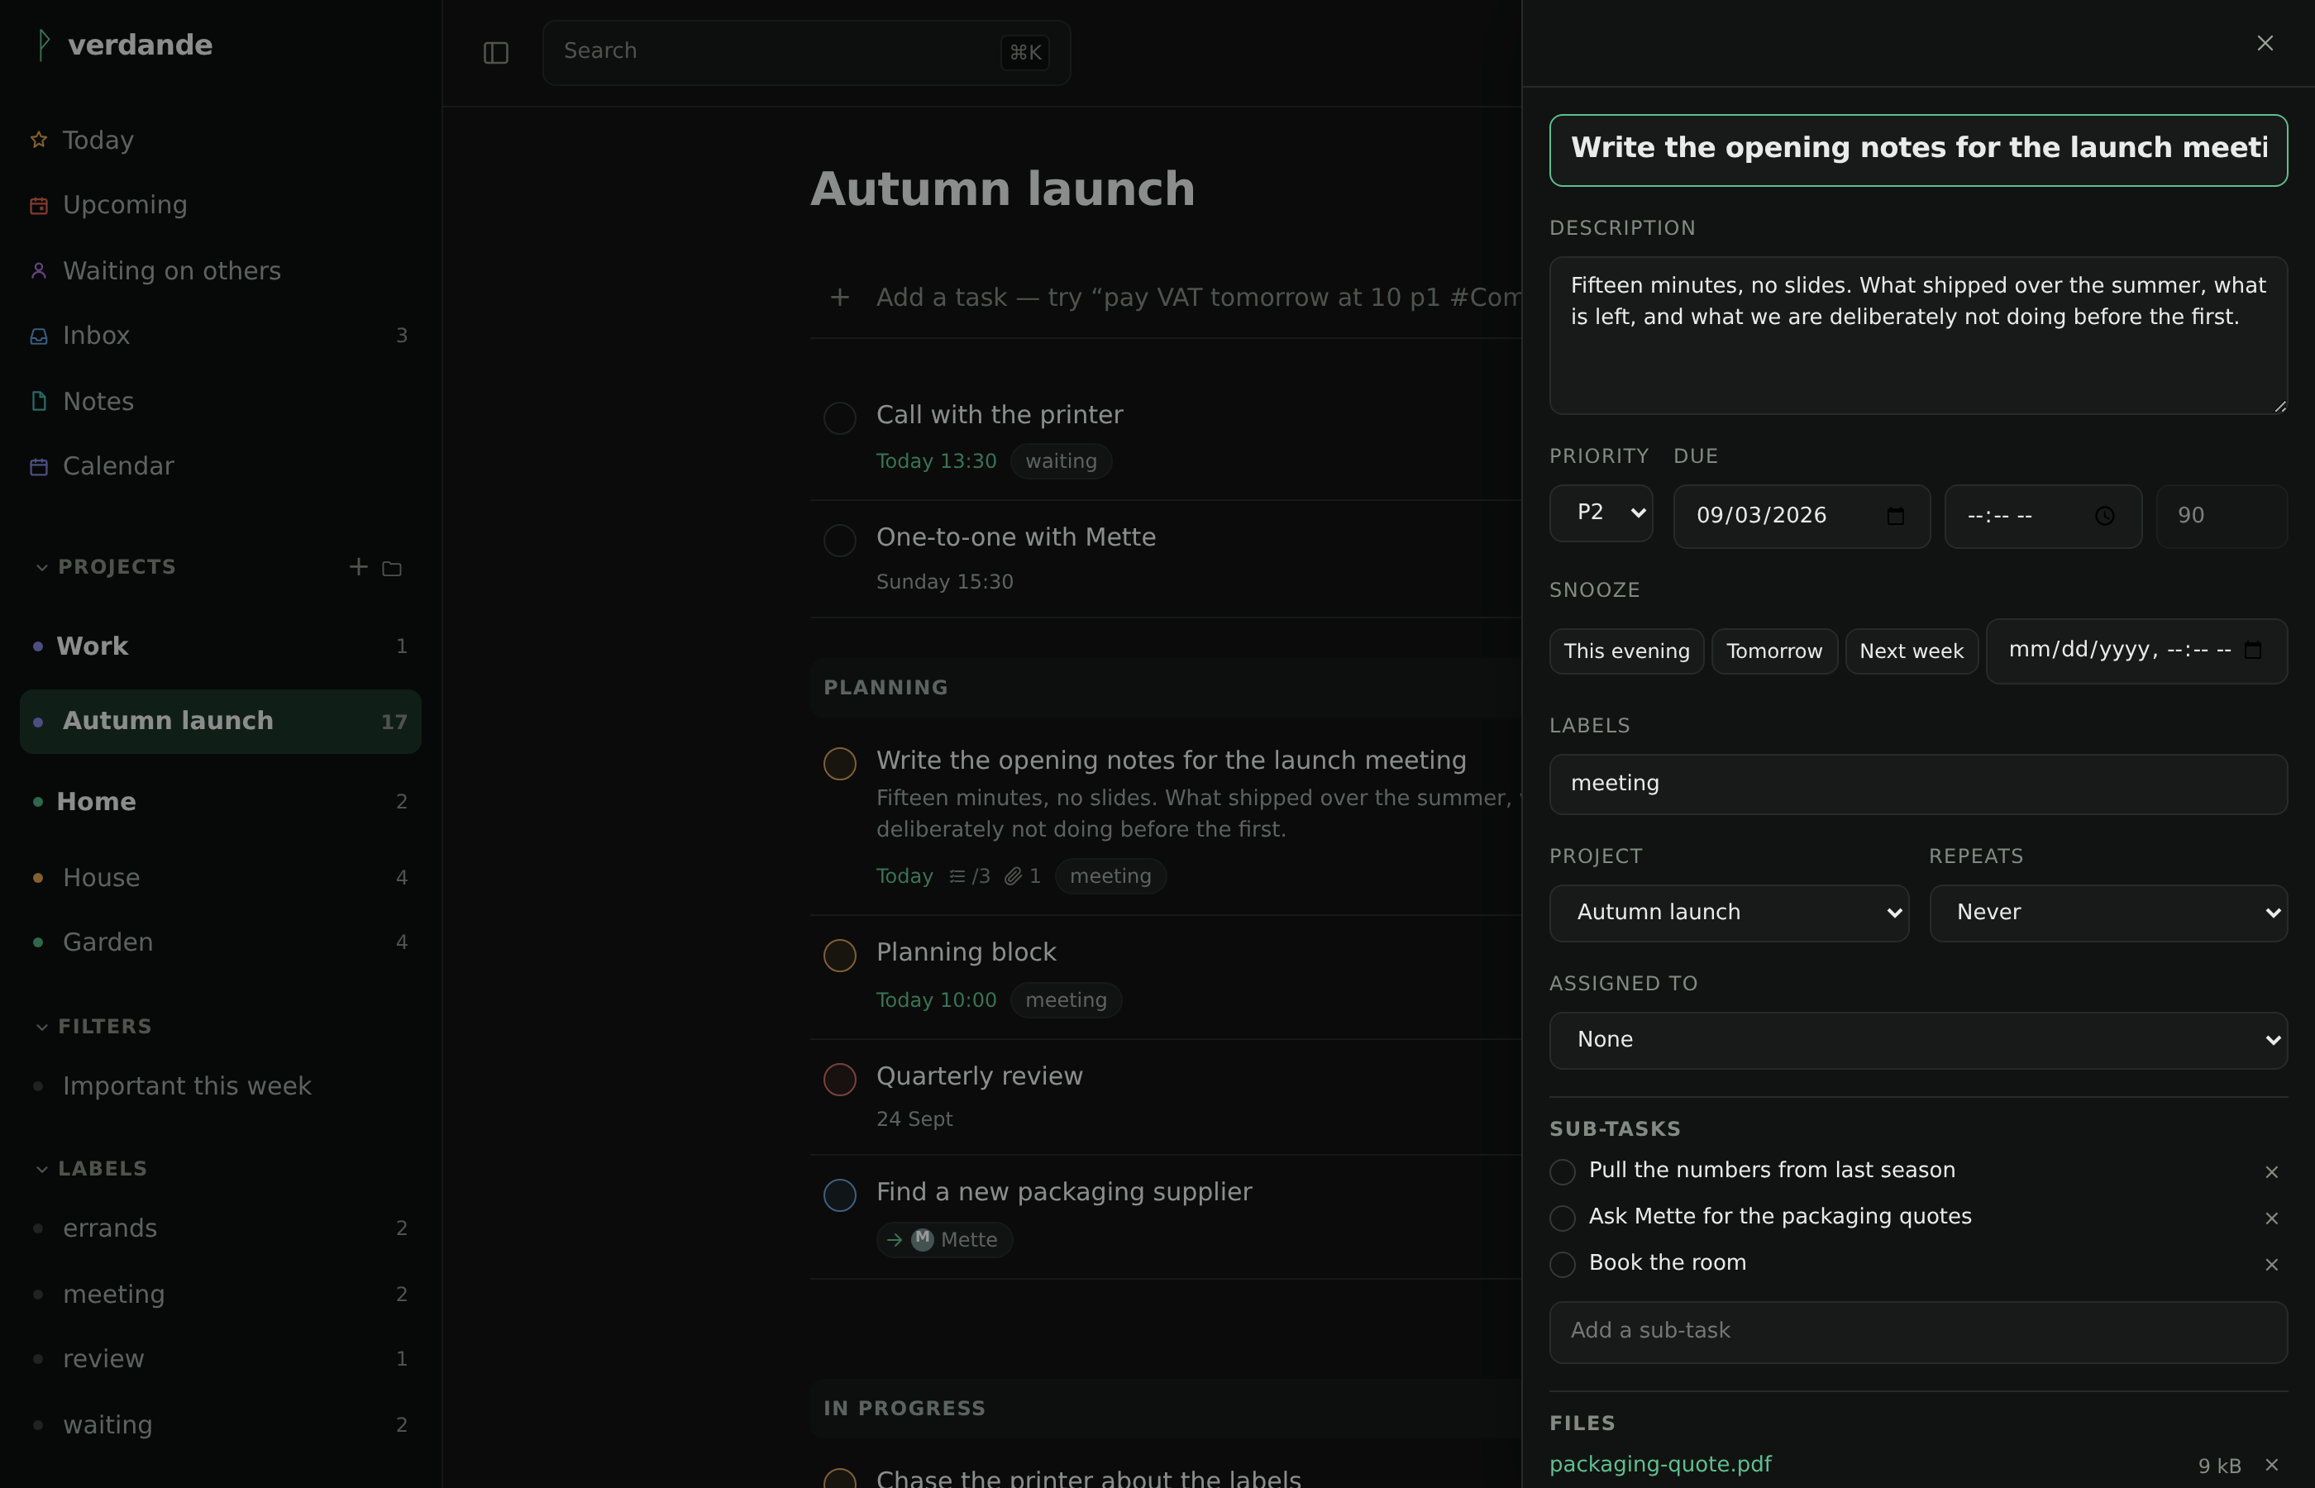Remove the Book the room sub-task
Viewport: 2315px width, 1488px height.
click(x=2271, y=1265)
